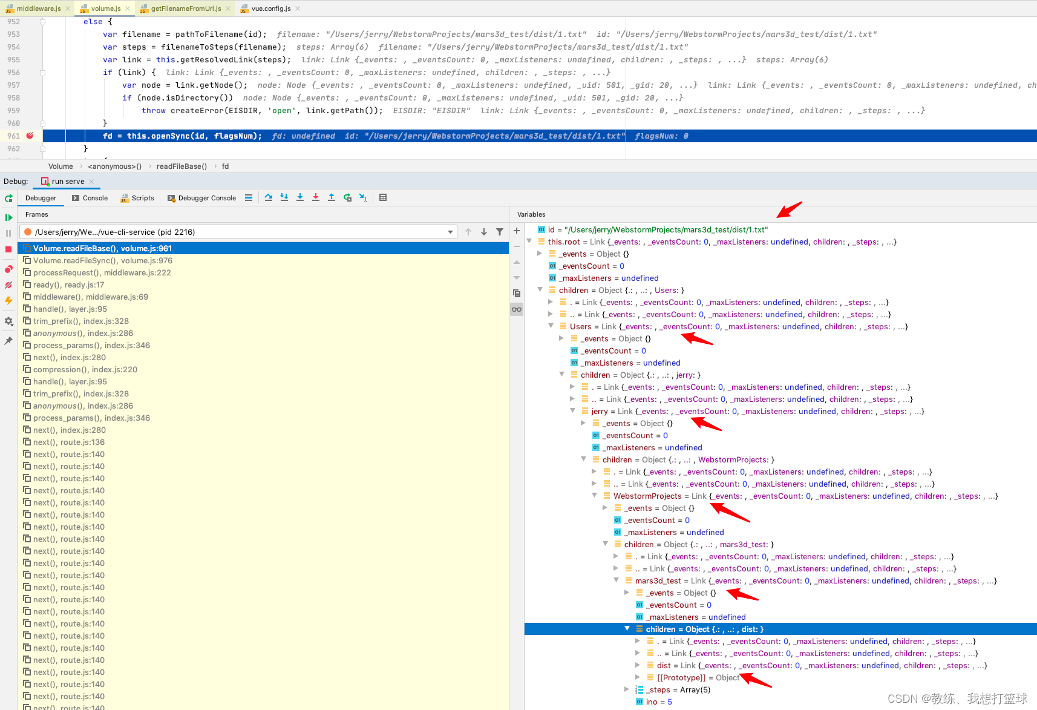
Task: Open the Console tab in debugger
Action: [x=90, y=198]
